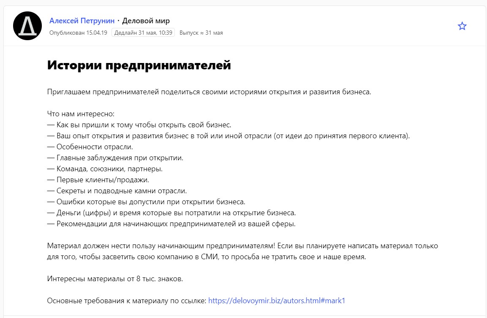Open the delovoymir.biz authors requirements link
The width and height of the screenshot is (487, 318).
click(x=277, y=301)
